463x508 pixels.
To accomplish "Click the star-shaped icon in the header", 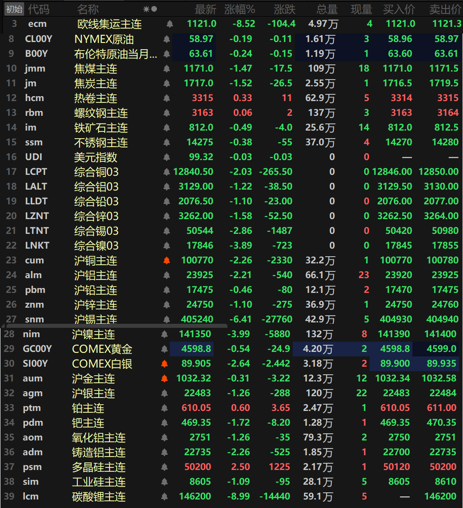I will (146, 9).
